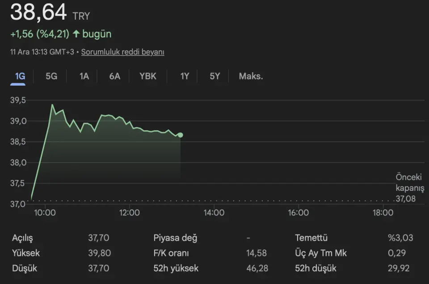Click the Önceki kapanış label

coord(409,183)
